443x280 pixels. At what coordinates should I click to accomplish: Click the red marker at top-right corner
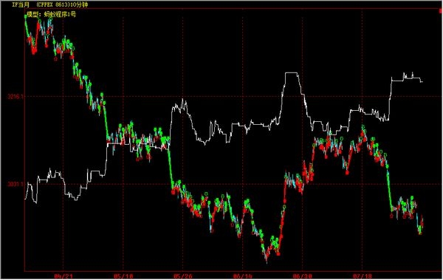pos(441,11)
